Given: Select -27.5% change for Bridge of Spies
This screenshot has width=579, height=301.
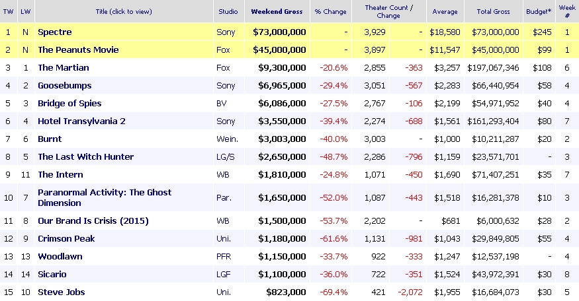Looking at the screenshot, I should click(x=334, y=104).
